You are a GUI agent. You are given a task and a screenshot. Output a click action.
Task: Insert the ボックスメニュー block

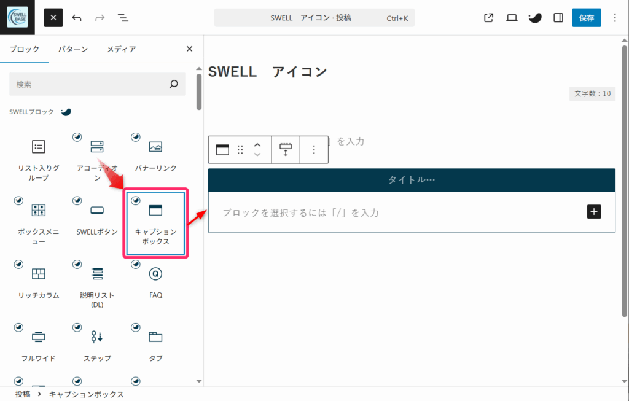click(39, 222)
